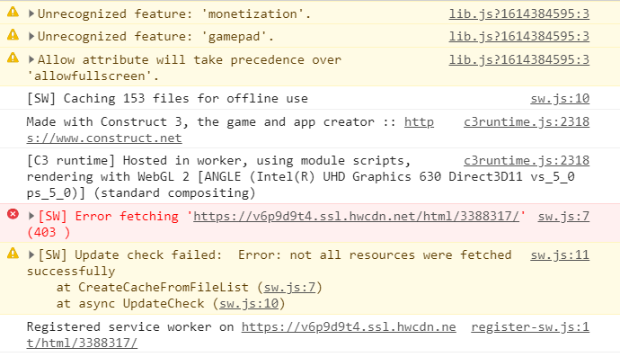Open the c3runtime.js:2318 link for 'Made with Construct 3'
Image resolution: width=620 pixels, height=357 pixels.
tap(527, 122)
